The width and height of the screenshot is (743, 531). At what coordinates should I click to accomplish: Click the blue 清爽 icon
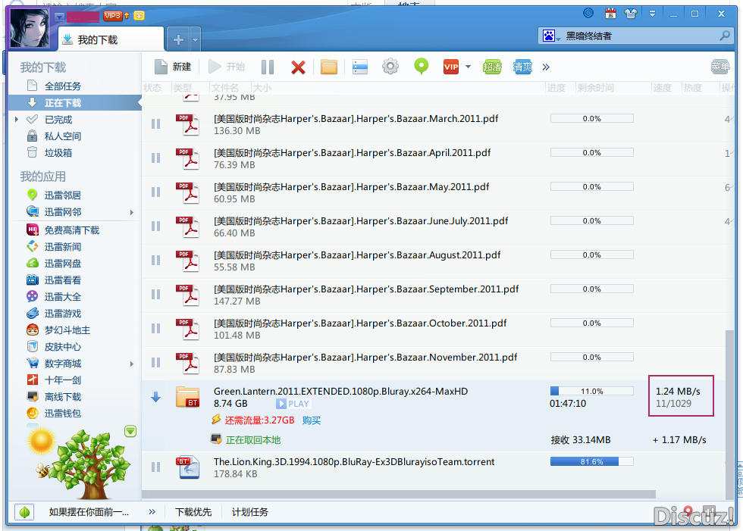[522, 67]
